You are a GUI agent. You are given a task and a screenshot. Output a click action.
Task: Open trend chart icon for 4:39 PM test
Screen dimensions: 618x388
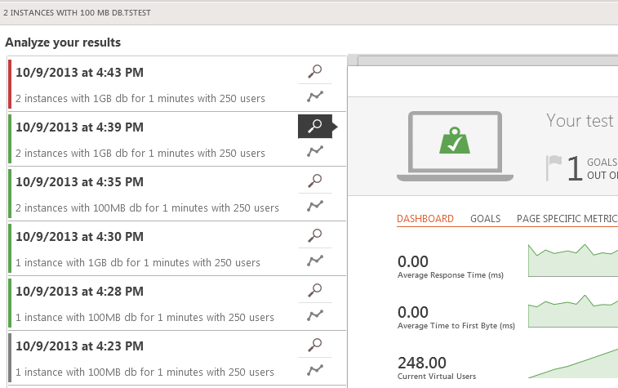pyautogui.click(x=315, y=151)
